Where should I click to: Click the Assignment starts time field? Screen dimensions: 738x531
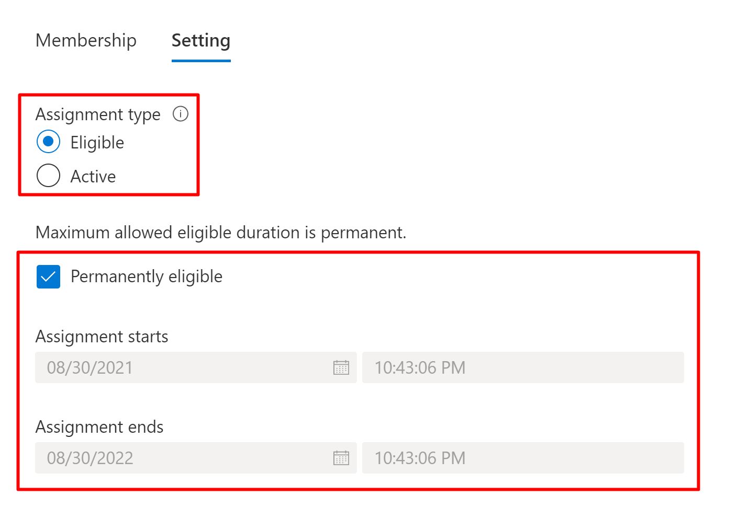(522, 368)
